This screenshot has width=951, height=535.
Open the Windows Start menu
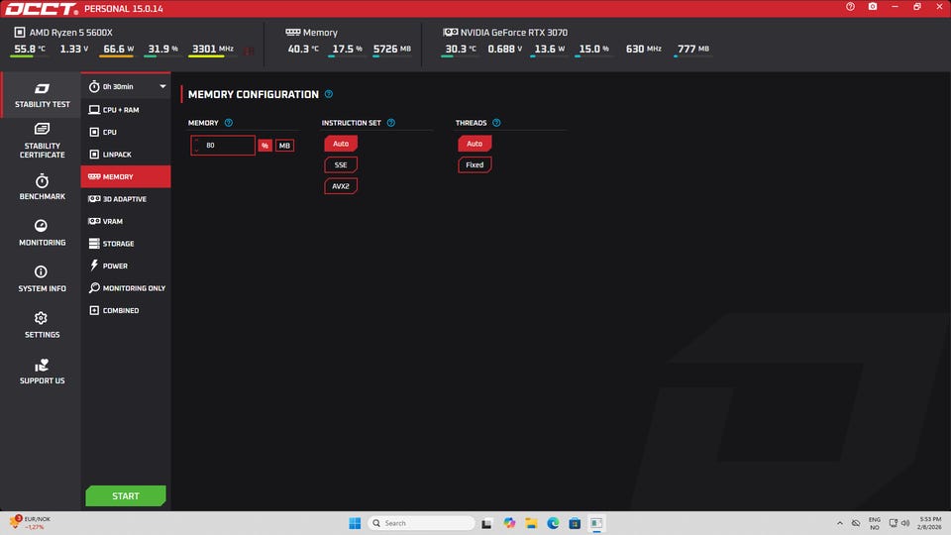click(355, 523)
